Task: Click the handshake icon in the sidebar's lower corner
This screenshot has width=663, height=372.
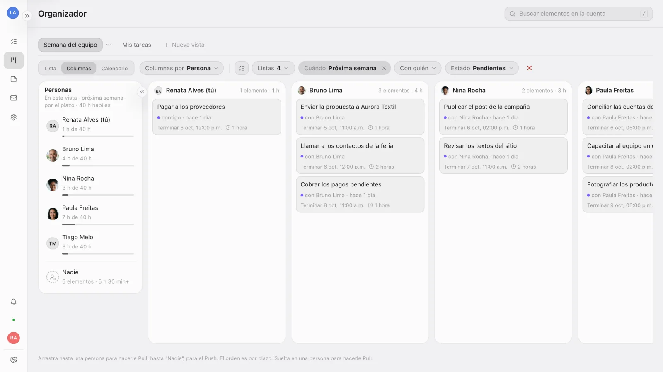Action: [x=14, y=360]
